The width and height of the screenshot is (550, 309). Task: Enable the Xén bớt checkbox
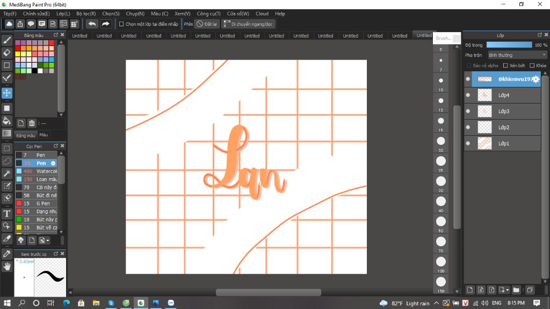point(505,65)
